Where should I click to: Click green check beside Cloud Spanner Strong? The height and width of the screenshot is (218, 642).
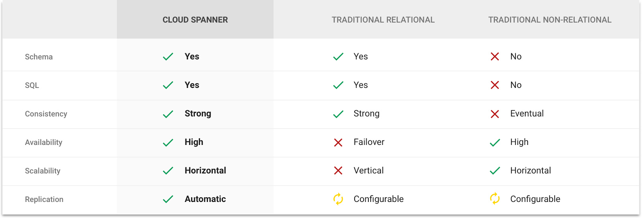[168, 114]
